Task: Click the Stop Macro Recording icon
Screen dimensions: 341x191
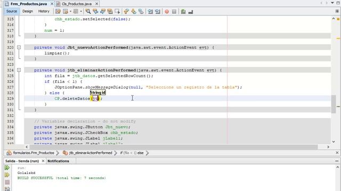Action: click(x=174, y=12)
